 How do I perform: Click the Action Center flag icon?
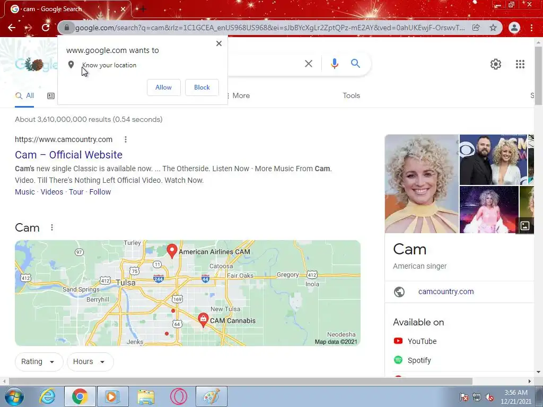pos(464,397)
